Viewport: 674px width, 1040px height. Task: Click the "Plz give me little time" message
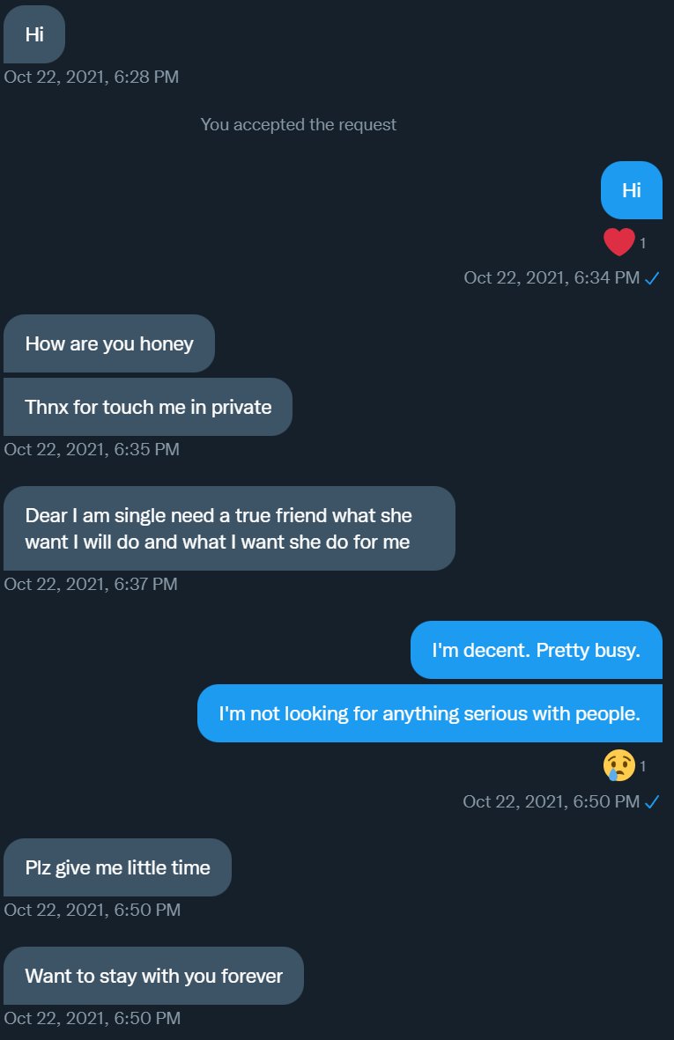(x=117, y=867)
